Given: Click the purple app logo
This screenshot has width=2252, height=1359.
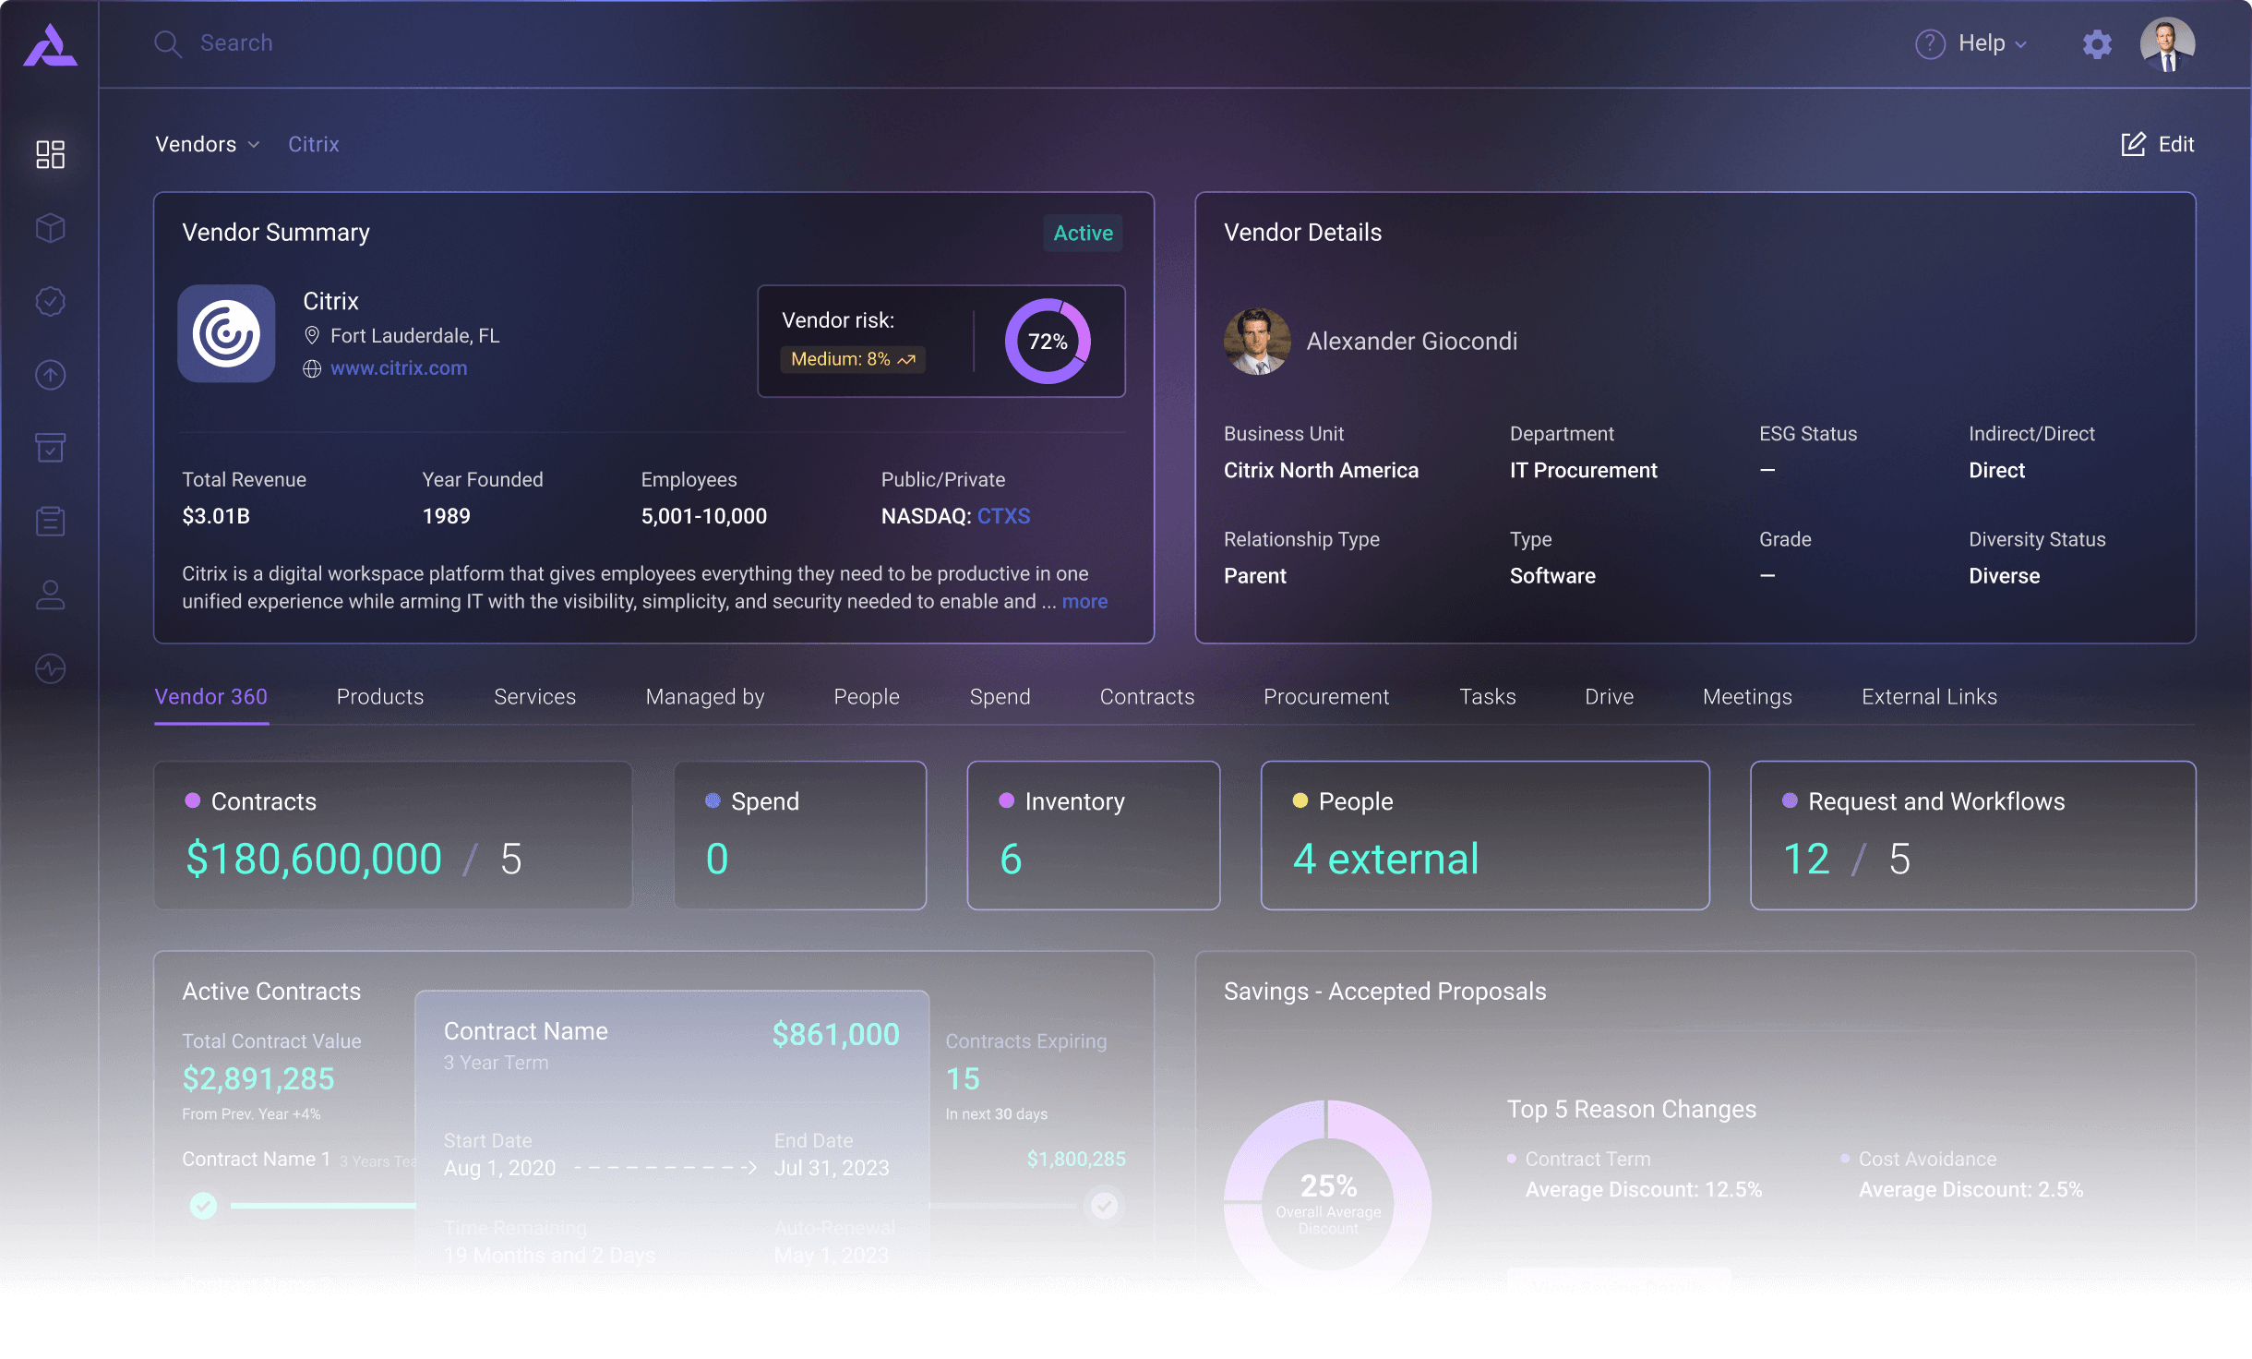Looking at the screenshot, I should coord(50,45).
